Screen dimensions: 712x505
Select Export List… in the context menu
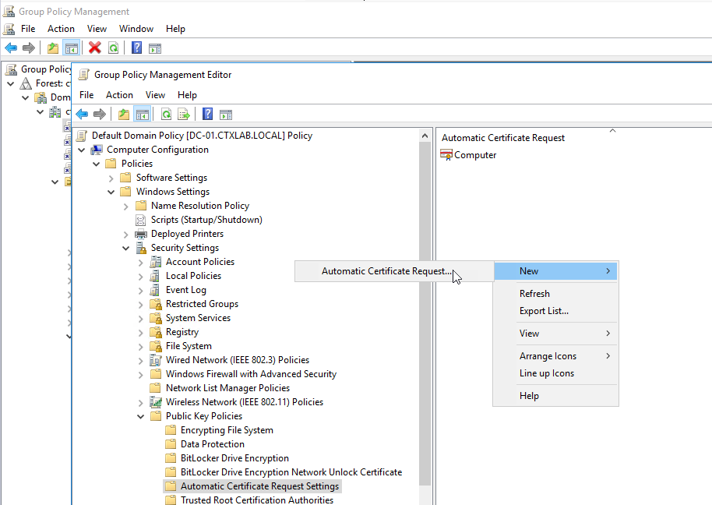(544, 311)
